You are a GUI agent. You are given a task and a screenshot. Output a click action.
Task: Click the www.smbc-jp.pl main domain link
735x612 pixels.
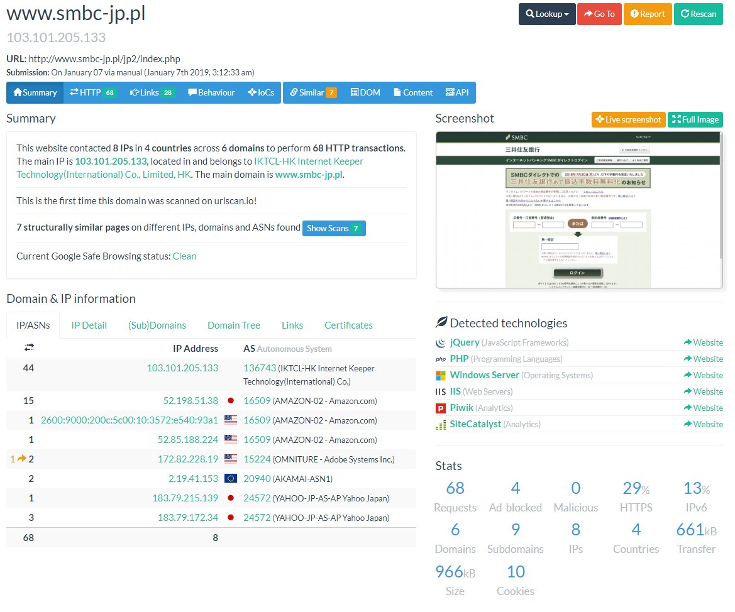click(309, 174)
